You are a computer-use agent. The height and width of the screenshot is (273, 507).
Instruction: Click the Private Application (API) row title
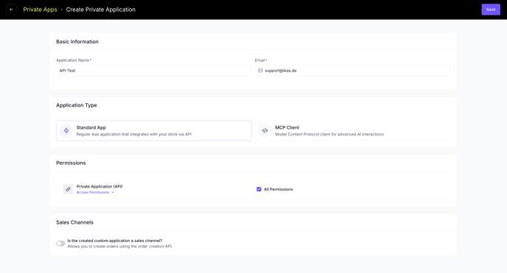(99, 186)
